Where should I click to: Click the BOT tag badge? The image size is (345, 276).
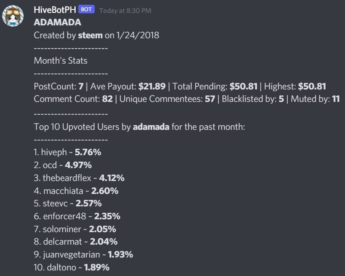[x=86, y=9]
